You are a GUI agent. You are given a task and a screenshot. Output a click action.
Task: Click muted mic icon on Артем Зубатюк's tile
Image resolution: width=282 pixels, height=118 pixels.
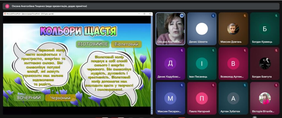tap(244, 85)
